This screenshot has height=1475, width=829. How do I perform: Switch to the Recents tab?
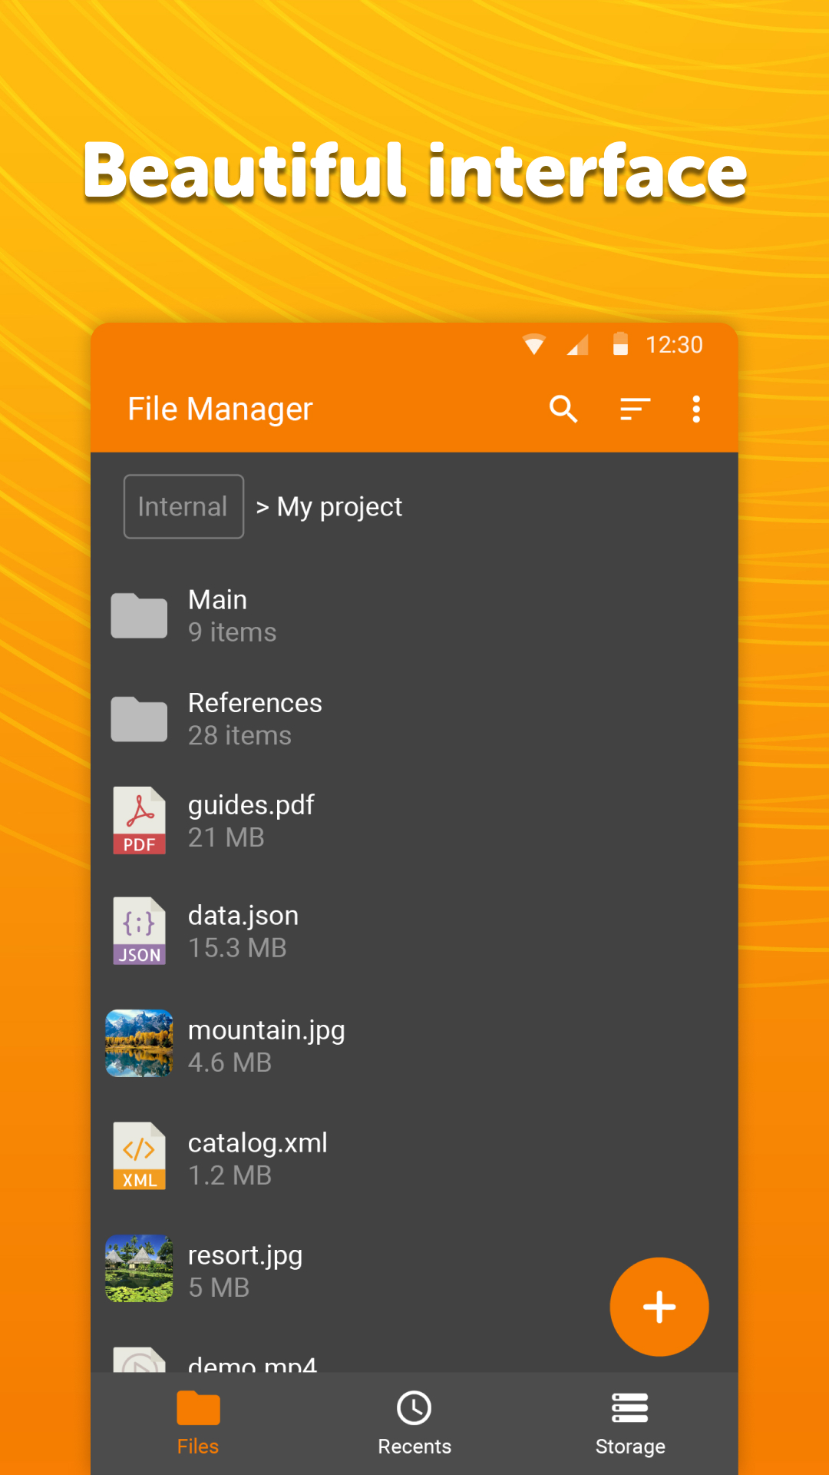pyautogui.click(x=414, y=1423)
